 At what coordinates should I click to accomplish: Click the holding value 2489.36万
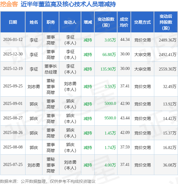(168, 40)
